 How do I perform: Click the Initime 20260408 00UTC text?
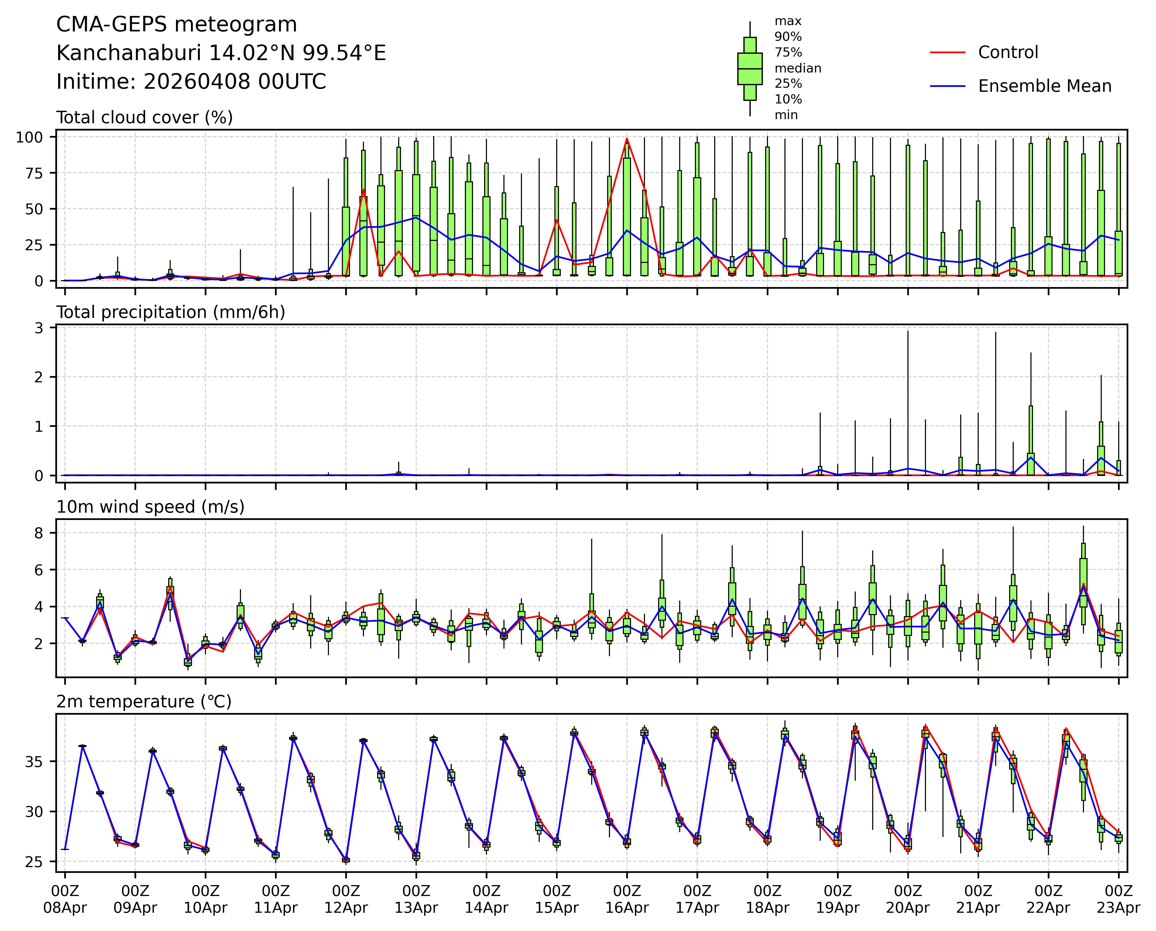click(191, 82)
